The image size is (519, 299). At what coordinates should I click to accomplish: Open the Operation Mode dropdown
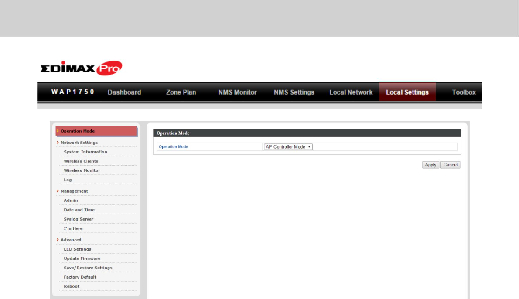tap(288, 147)
